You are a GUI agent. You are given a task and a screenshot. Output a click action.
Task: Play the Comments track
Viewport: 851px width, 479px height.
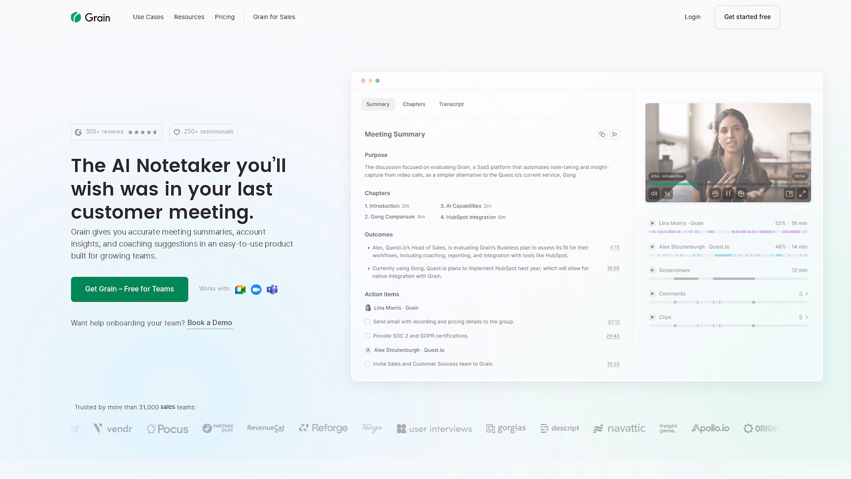(x=652, y=293)
